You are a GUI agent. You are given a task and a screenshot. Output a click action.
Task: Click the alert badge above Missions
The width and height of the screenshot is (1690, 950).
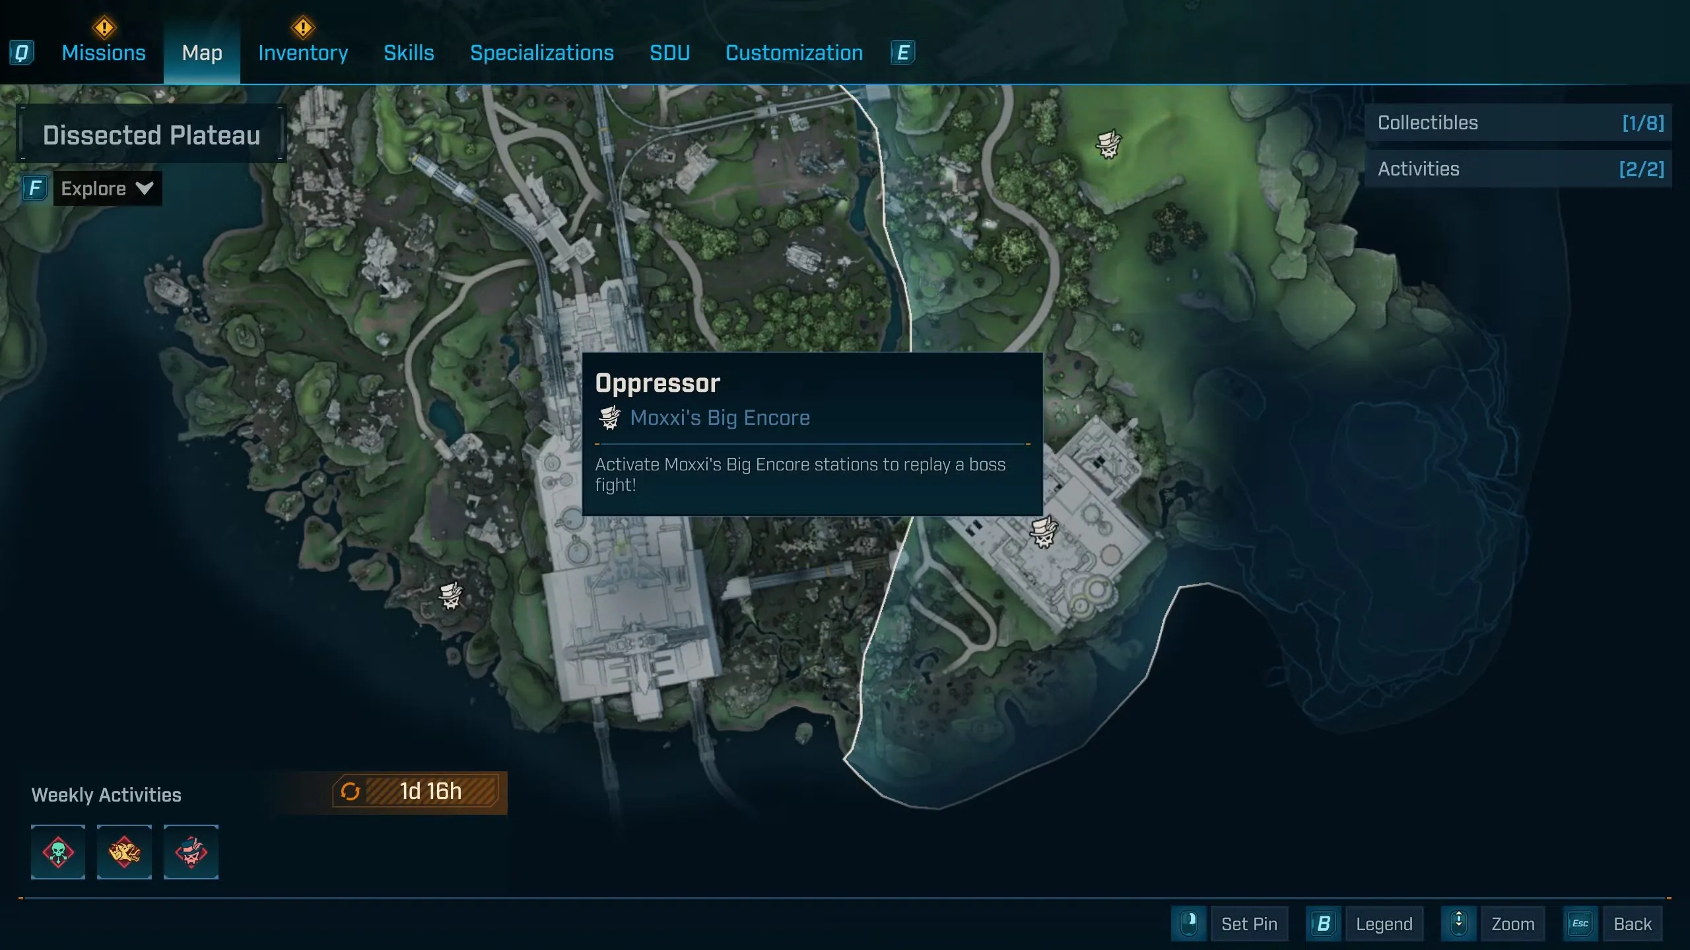104,28
